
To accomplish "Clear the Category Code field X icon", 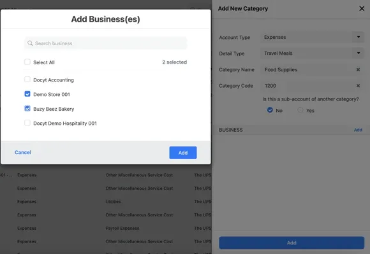I will pos(358,86).
